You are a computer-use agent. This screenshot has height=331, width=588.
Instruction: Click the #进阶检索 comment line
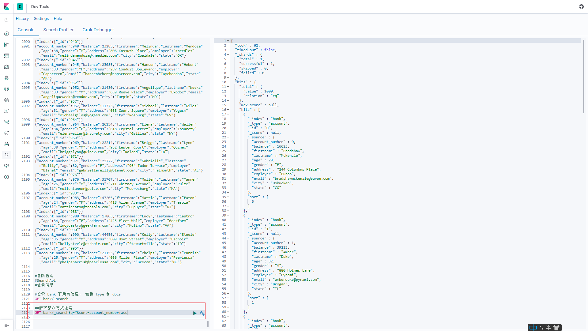click(x=44, y=276)
